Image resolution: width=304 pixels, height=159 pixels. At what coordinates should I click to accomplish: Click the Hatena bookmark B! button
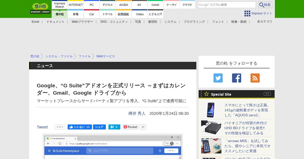point(114,127)
